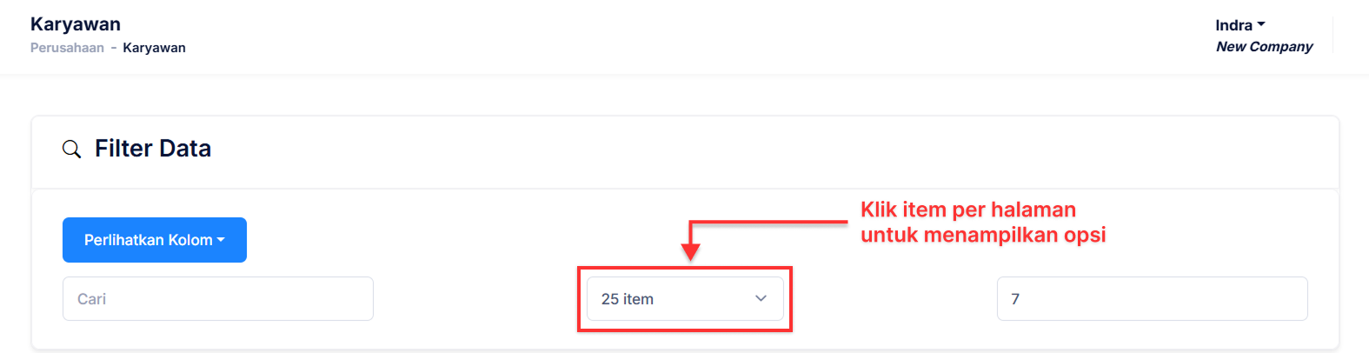The height and width of the screenshot is (353, 1369).
Task: Click the caret arrow next to Indra
Action: click(x=1261, y=24)
